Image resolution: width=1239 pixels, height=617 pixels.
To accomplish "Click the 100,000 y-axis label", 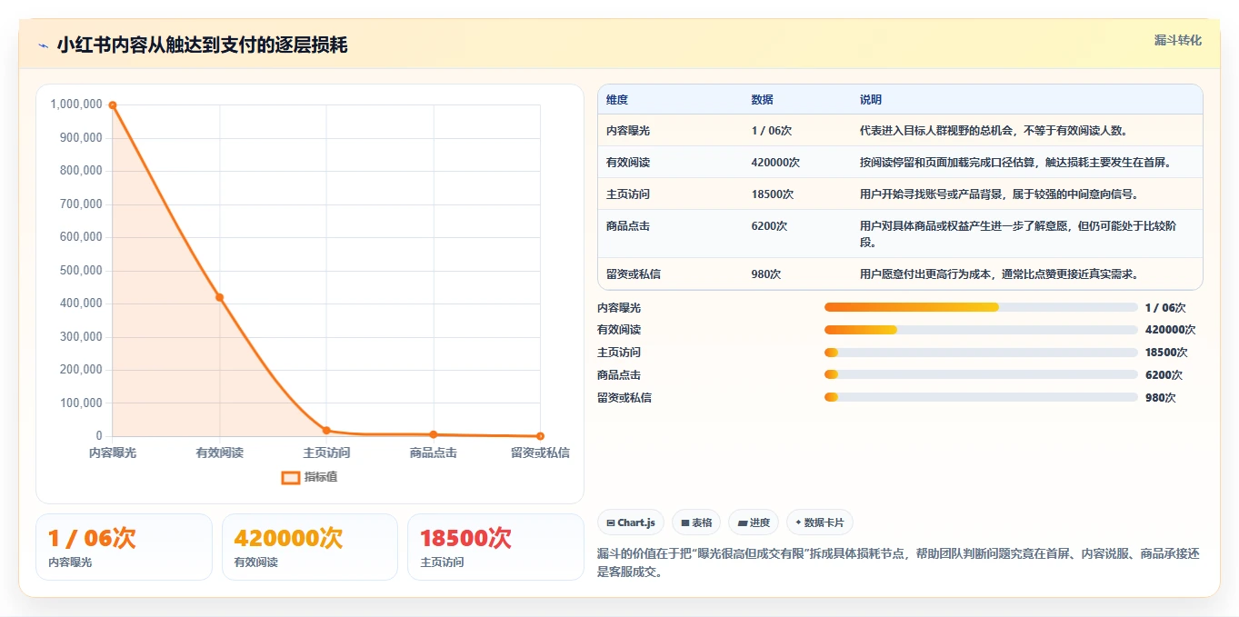I will tap(80, 403).
